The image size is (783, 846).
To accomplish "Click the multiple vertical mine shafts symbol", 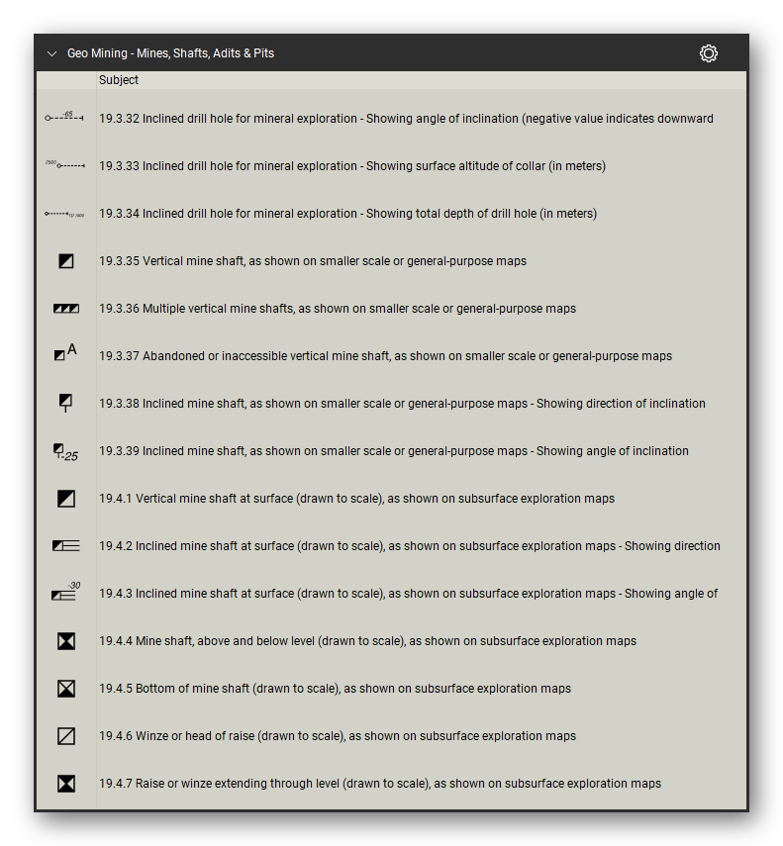I will 66,309.
